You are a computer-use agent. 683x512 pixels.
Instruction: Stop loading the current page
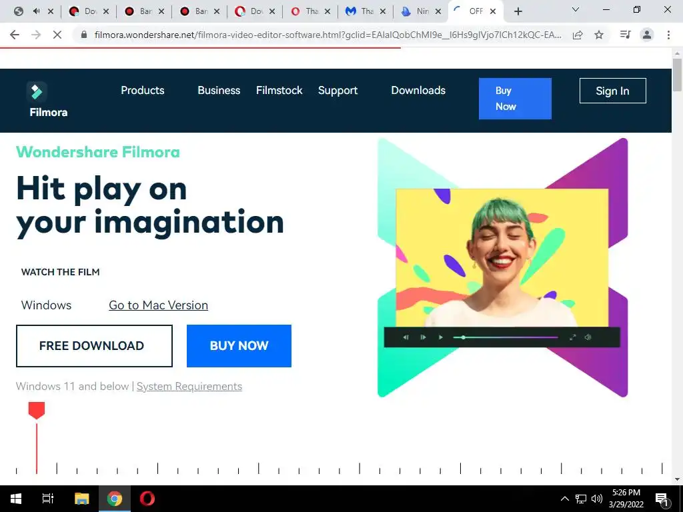(57, 35)
